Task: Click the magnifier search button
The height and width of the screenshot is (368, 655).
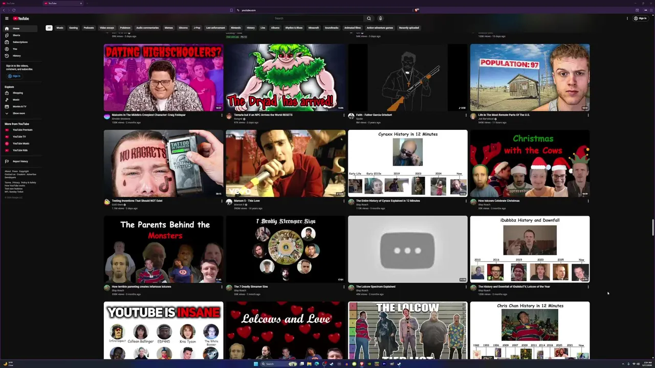Action: tap(368, 18)
